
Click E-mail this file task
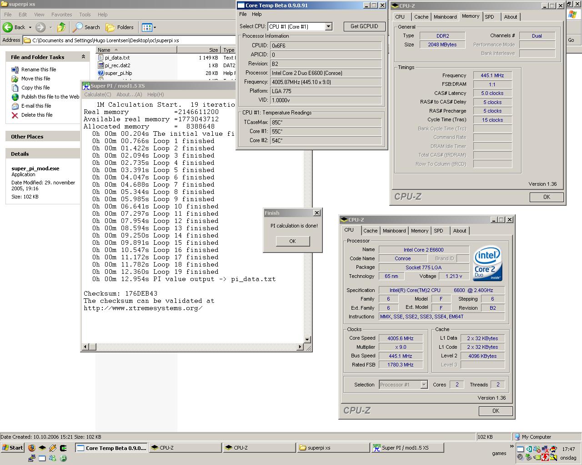(36, 106)
